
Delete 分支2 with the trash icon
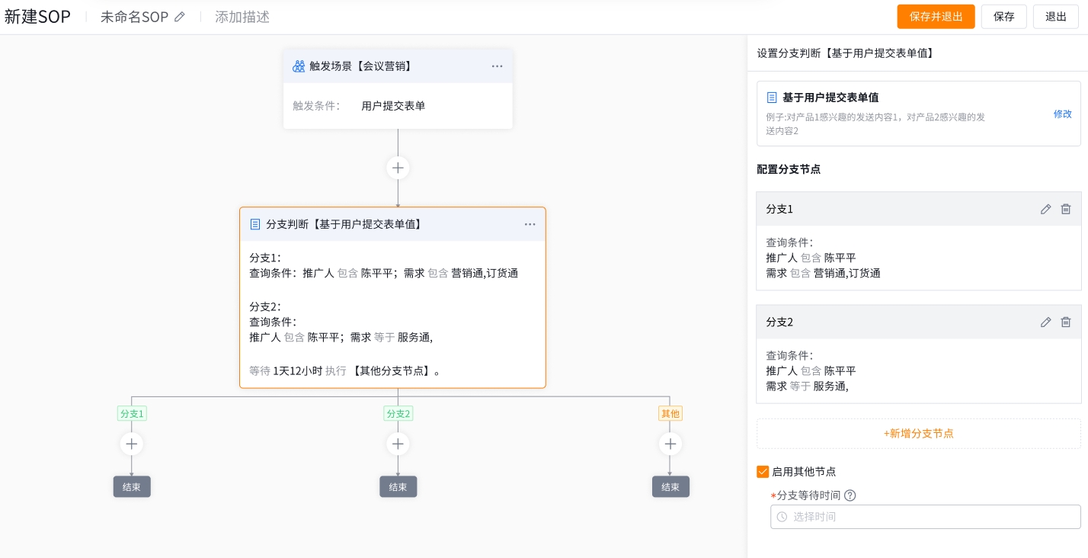click(x=1066, y=322)
